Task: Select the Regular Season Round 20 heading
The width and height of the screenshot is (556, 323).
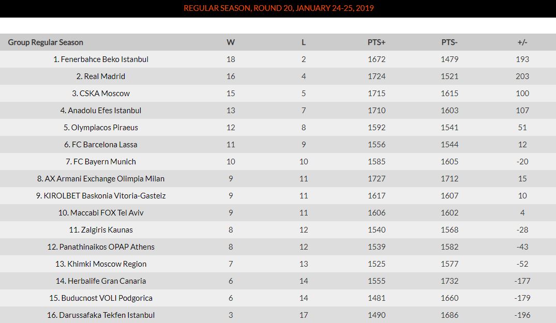Action: [278, 8]
